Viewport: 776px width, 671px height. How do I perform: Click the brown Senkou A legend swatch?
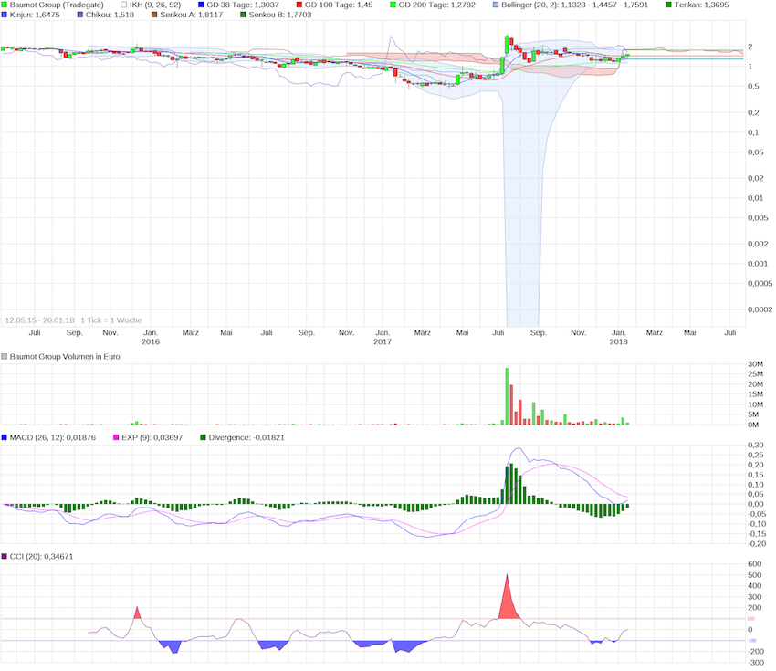(154, 15)
